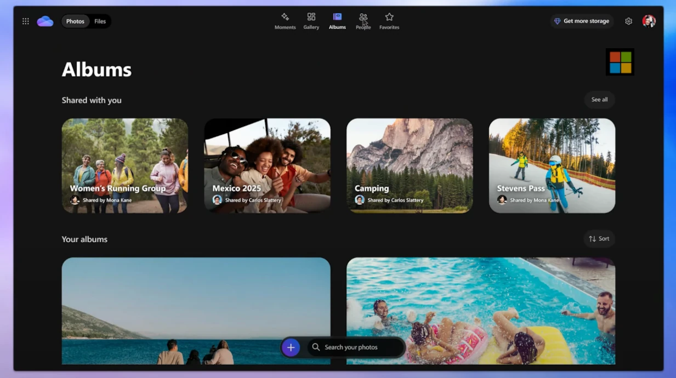Switch to Files mode
Image resolution: width=676 pixels, height=378 pixels.
(x=100, y=21)
